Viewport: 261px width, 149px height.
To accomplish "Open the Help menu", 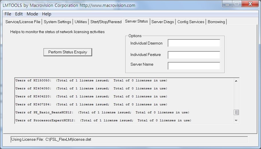I will (47, 14).
